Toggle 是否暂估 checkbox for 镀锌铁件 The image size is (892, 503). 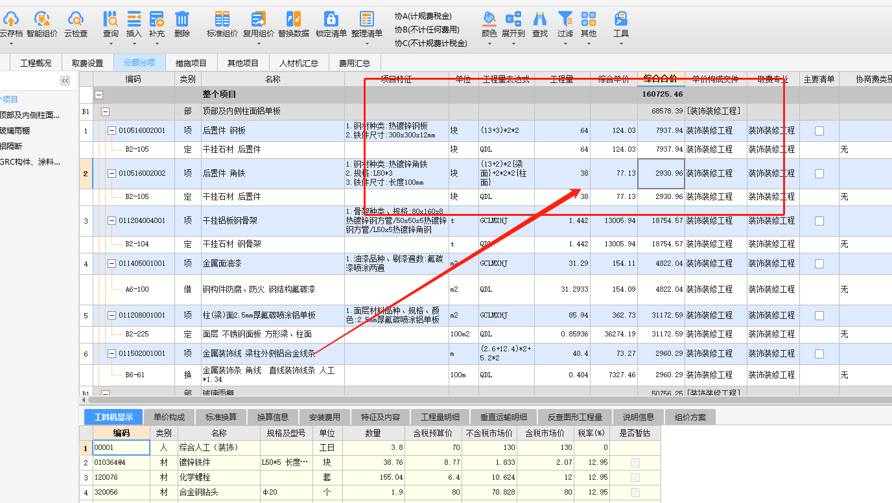635,463
